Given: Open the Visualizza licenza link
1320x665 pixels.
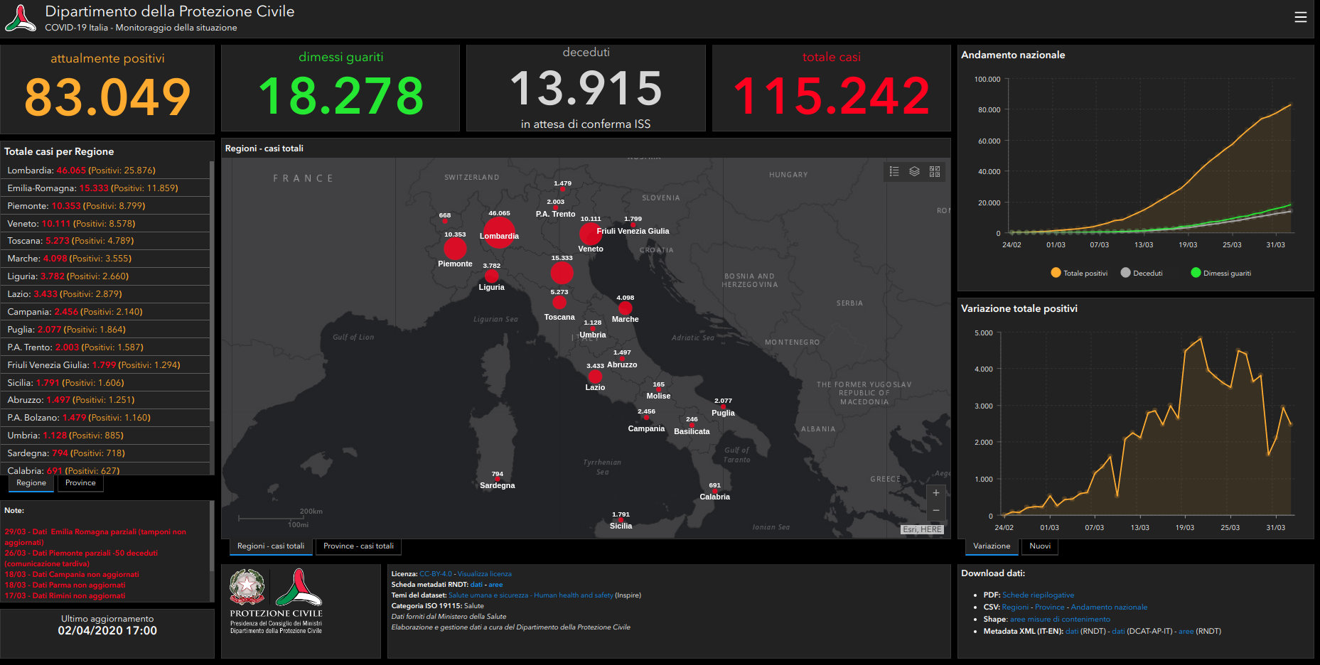Looking at the screenshot, I should [x=484, y=574].
